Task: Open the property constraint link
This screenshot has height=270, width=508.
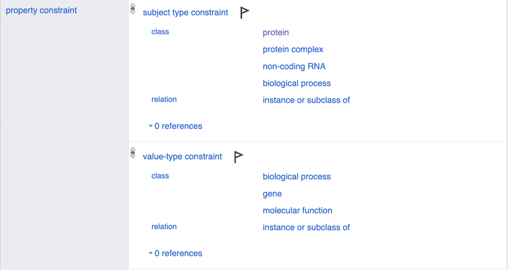Action: 41,10
